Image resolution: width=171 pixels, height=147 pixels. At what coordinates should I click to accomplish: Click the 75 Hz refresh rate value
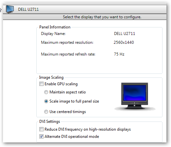(x=119, y=54)
